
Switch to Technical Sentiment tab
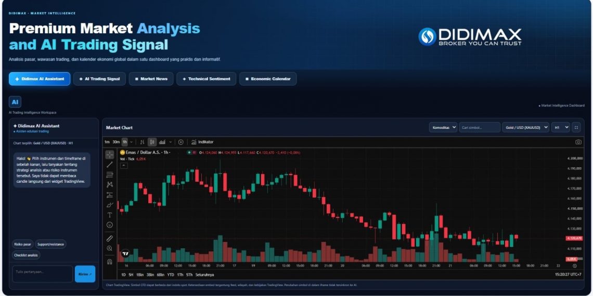206,79
